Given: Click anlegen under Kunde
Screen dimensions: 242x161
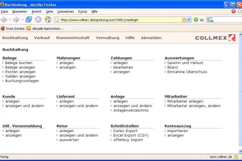Looking at the screenshot, I should (x=12, y=101).
